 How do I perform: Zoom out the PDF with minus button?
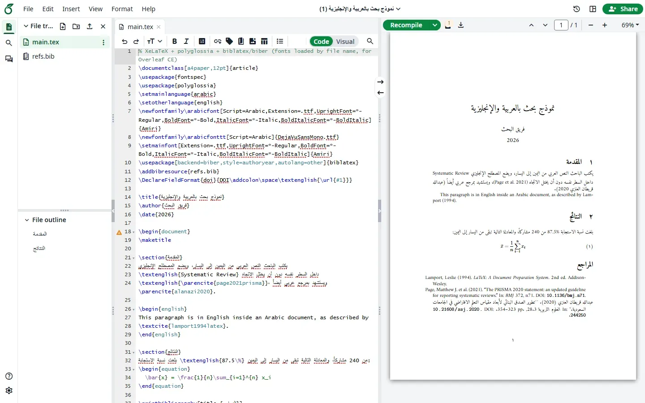point(591,25)
